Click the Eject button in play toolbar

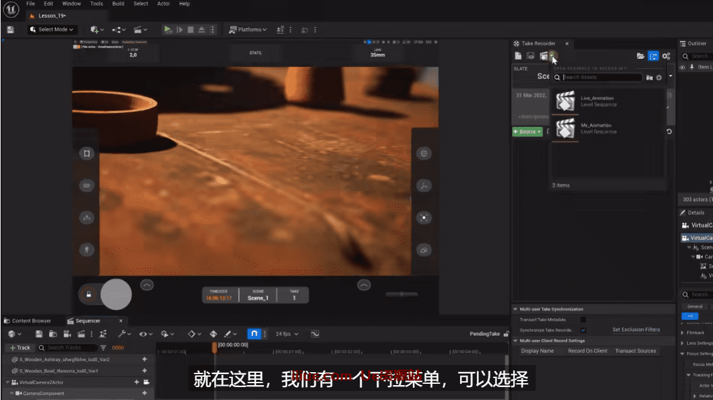click(201, 30)
